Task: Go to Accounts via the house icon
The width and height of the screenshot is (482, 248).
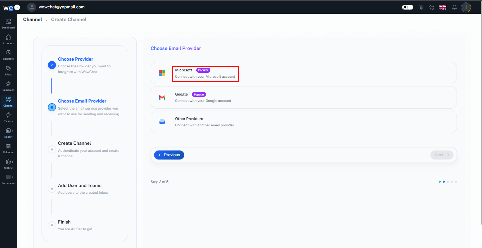Action: [x=8, y=37]
